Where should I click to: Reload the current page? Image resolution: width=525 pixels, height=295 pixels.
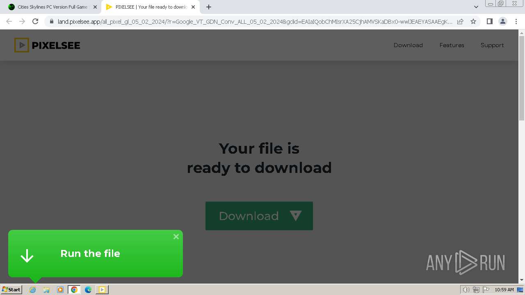(35, 21)
